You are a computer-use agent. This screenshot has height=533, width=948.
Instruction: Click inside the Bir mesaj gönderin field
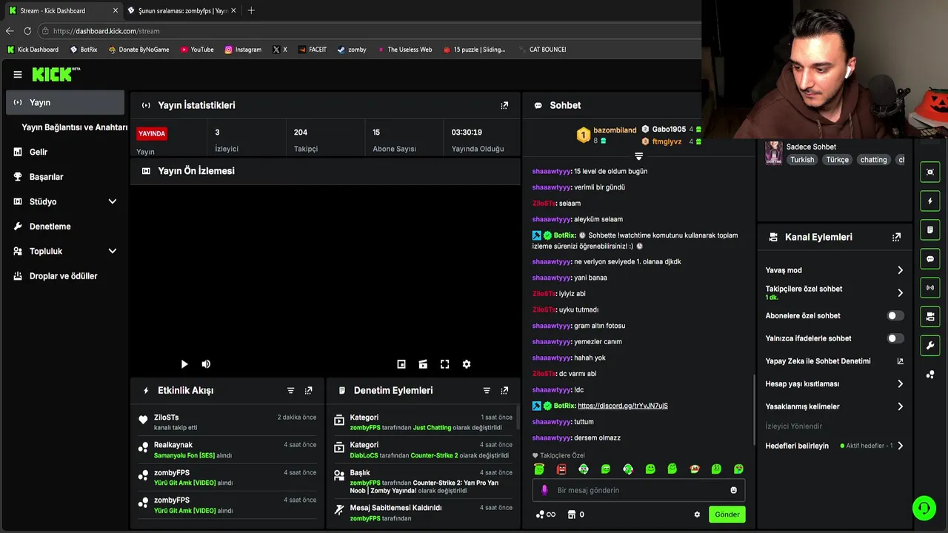pos(638,490)
